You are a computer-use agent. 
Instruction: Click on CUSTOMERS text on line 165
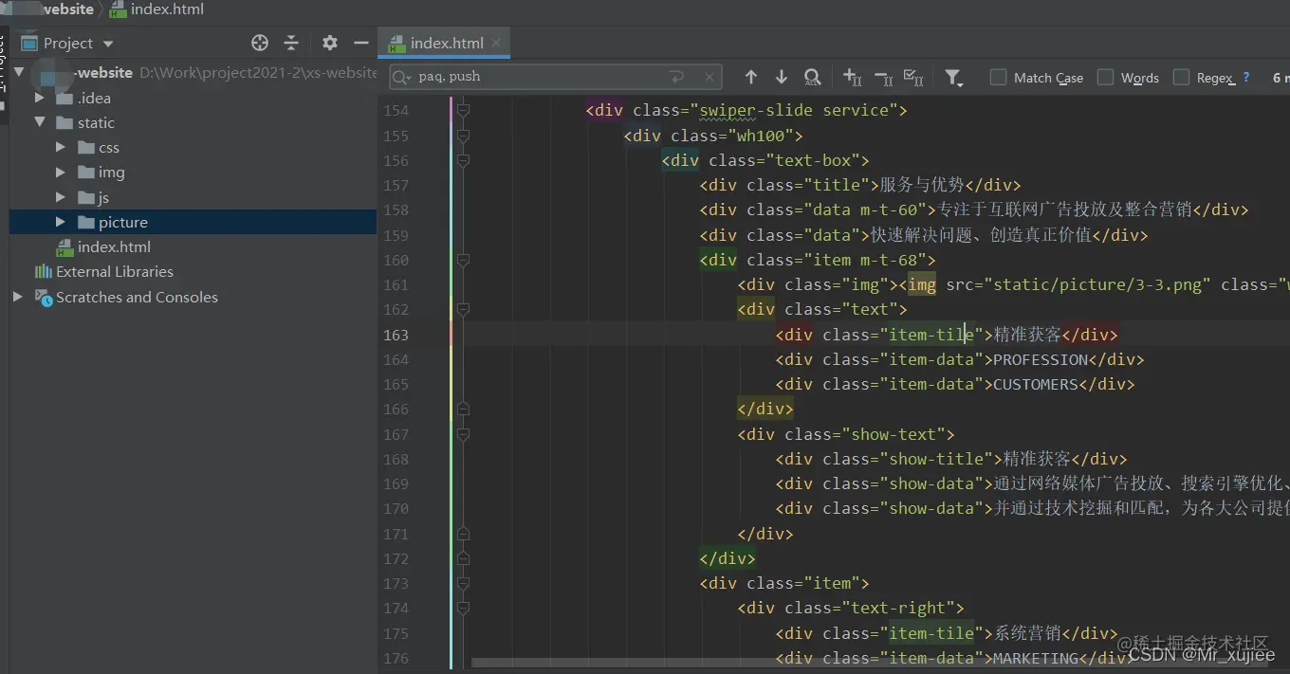(x=1035, y=384)
